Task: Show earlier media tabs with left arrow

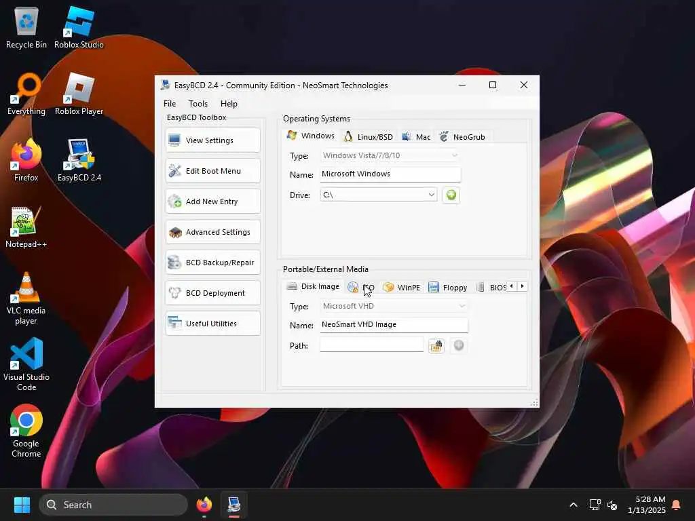Action: coord(512,286)
